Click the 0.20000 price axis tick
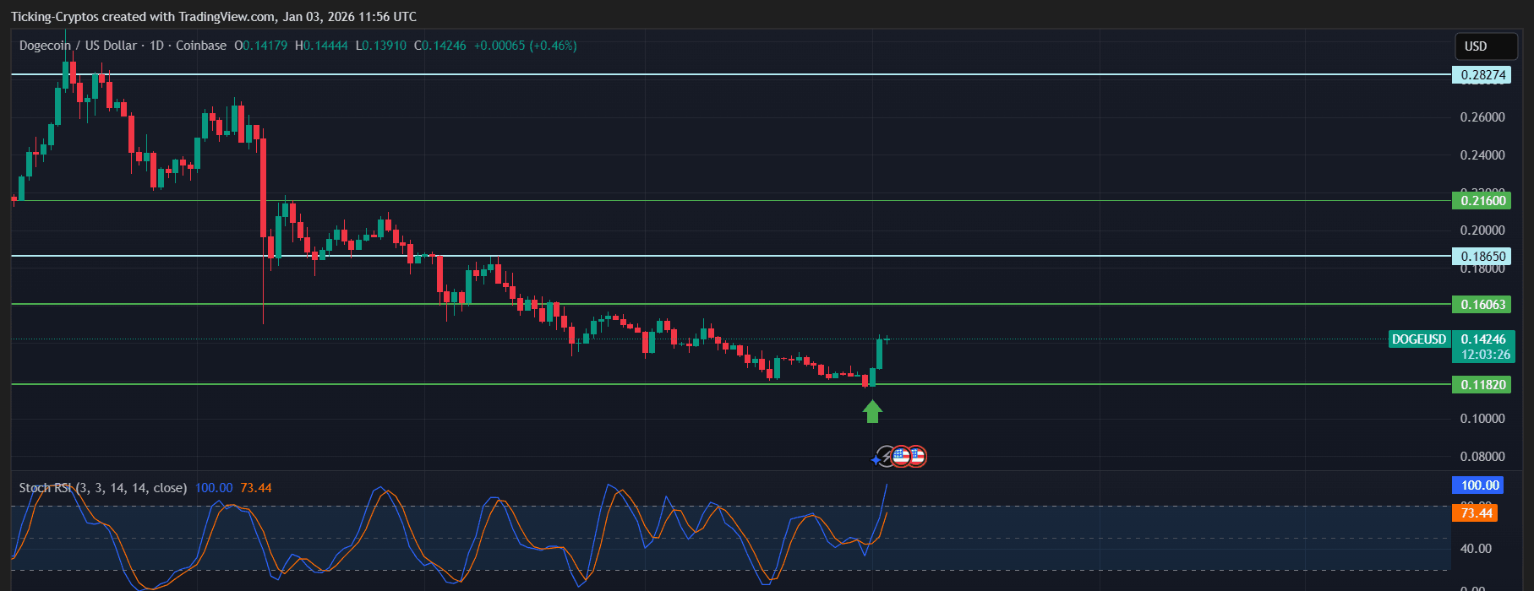The width and height of the screenshot is (1534, 591). (1482, 230)
